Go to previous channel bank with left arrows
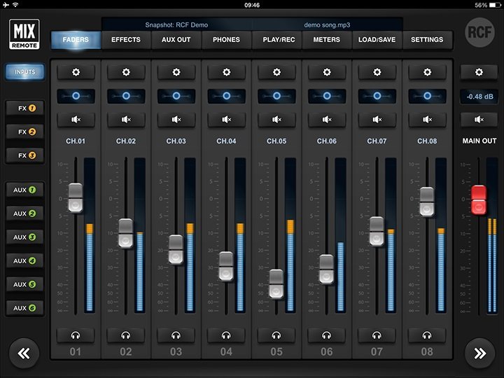This screenshot has width=504, height=378. pyautogui.click(x=24, y=353)
